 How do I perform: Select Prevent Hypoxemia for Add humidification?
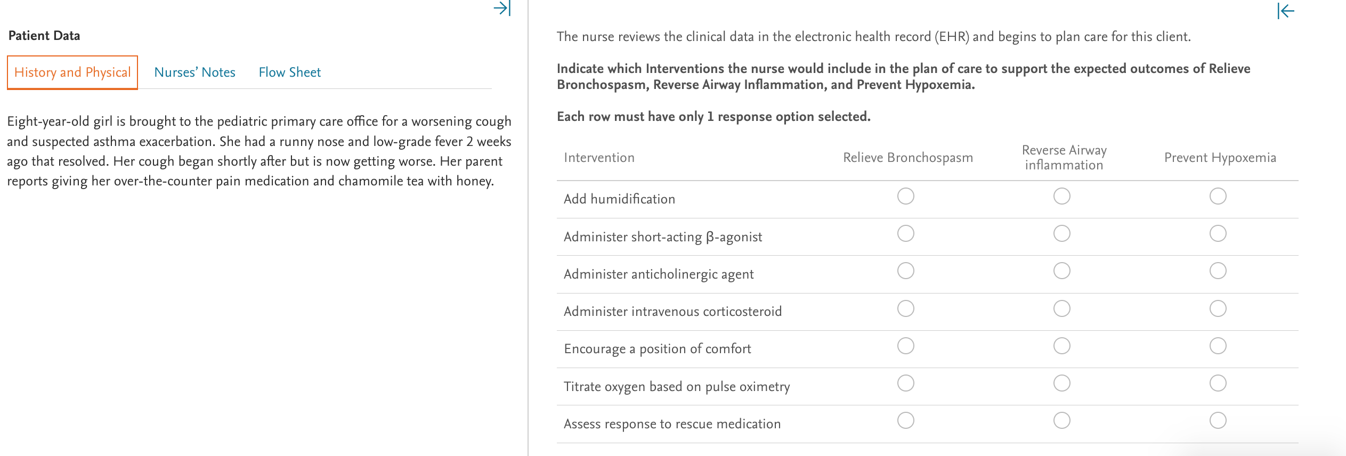(x=1218, y=196)
